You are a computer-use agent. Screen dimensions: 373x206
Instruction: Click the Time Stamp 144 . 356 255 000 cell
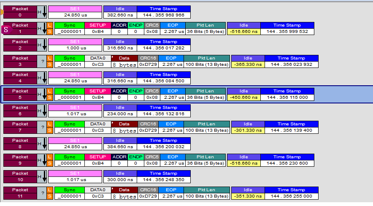pyautogui.click(x=292, y=193)
